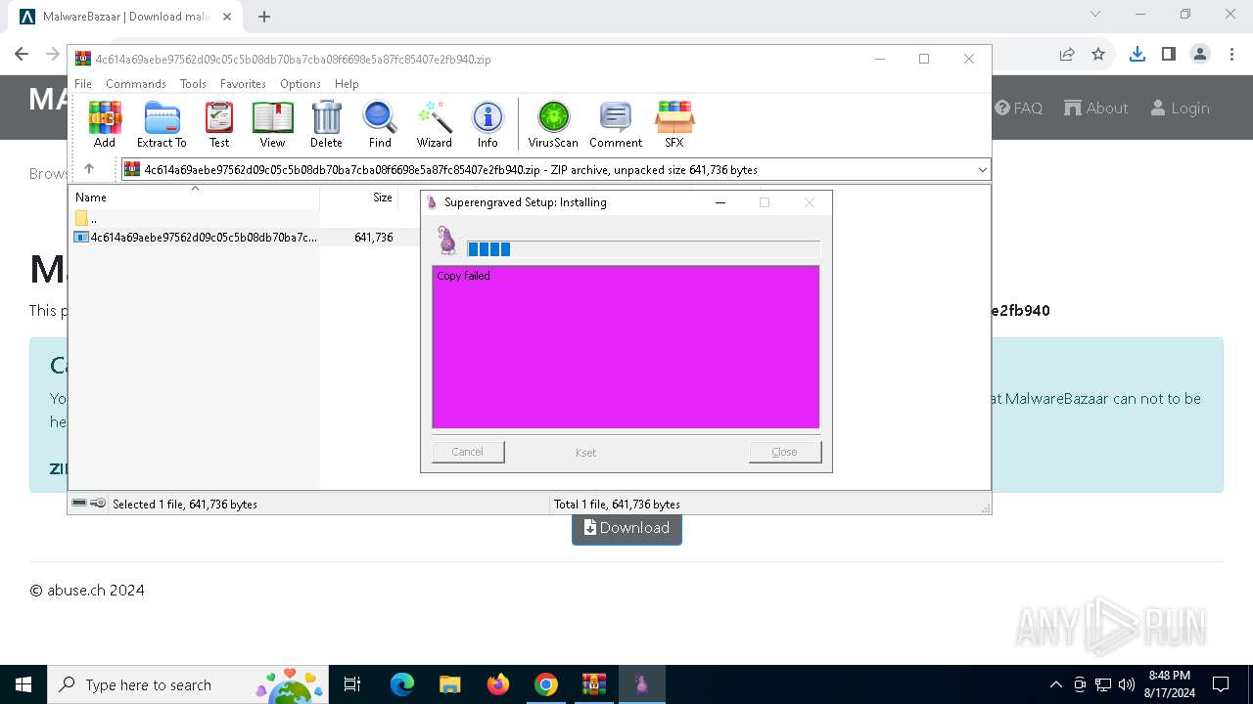Toggle Chrome side panel icon
This screenshot has height=704, width=1253.
click(1168, 54)
